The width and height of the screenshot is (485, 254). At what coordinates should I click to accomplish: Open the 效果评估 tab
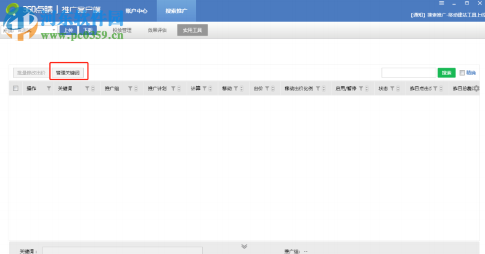coord(157,30)
